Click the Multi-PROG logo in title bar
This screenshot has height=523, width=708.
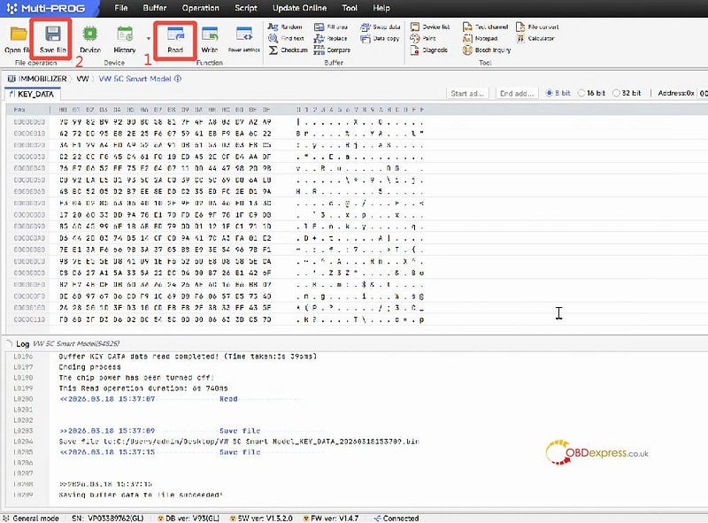46,8
